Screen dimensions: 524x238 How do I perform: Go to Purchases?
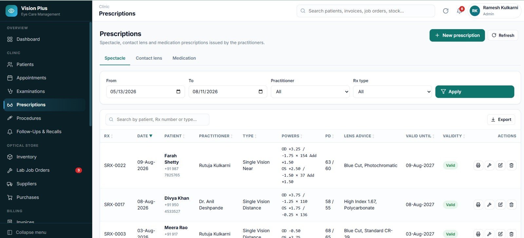(44, 197)
